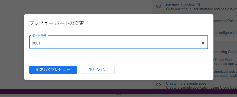Click the プレビュー ポートの変更 dialog title

[57, 23]
